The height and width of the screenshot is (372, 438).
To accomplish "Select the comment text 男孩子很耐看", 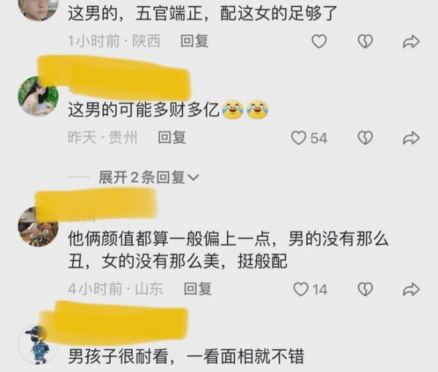I will (118, 357).
